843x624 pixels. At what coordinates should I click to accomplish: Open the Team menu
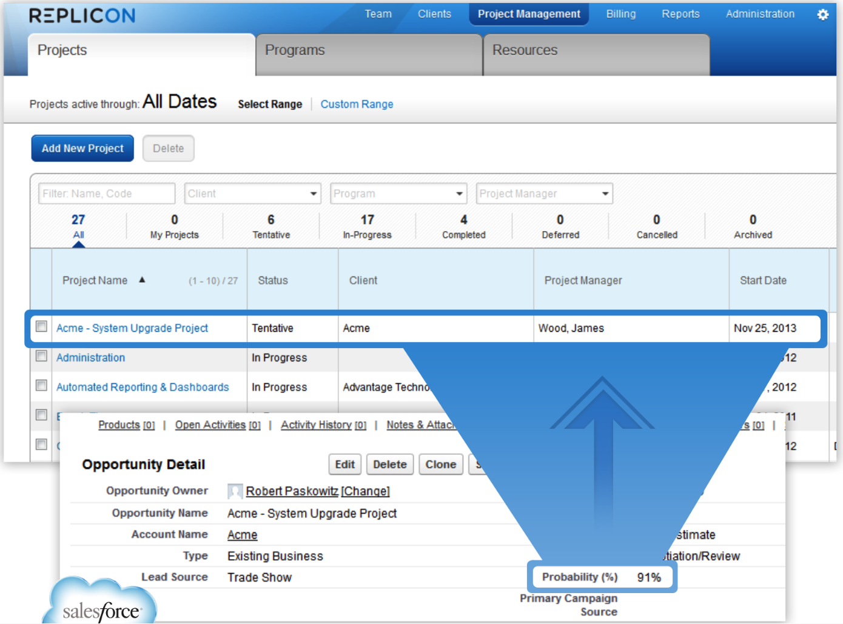pyautogui.click(x=378, y=14)
